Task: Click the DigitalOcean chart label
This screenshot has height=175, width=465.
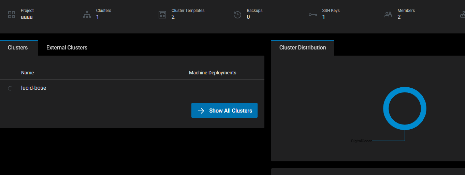Action: pos(362,141)
